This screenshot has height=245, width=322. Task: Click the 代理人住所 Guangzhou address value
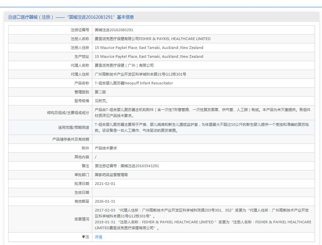[140, 74]
